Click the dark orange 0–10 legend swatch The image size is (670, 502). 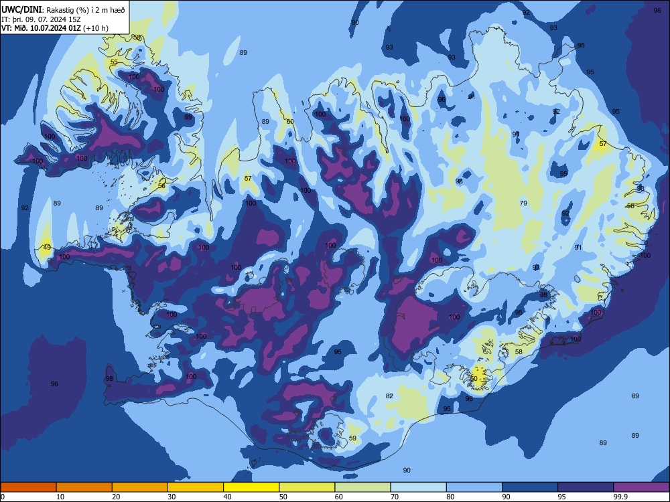coord(28,487)
